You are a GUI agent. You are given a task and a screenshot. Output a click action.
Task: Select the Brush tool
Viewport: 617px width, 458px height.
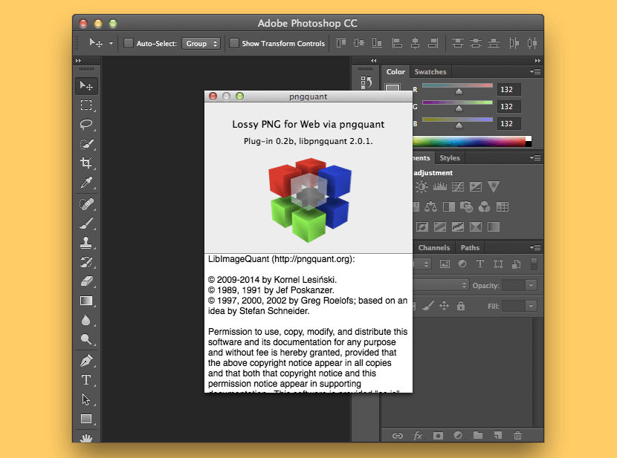(x=86, y=223)
